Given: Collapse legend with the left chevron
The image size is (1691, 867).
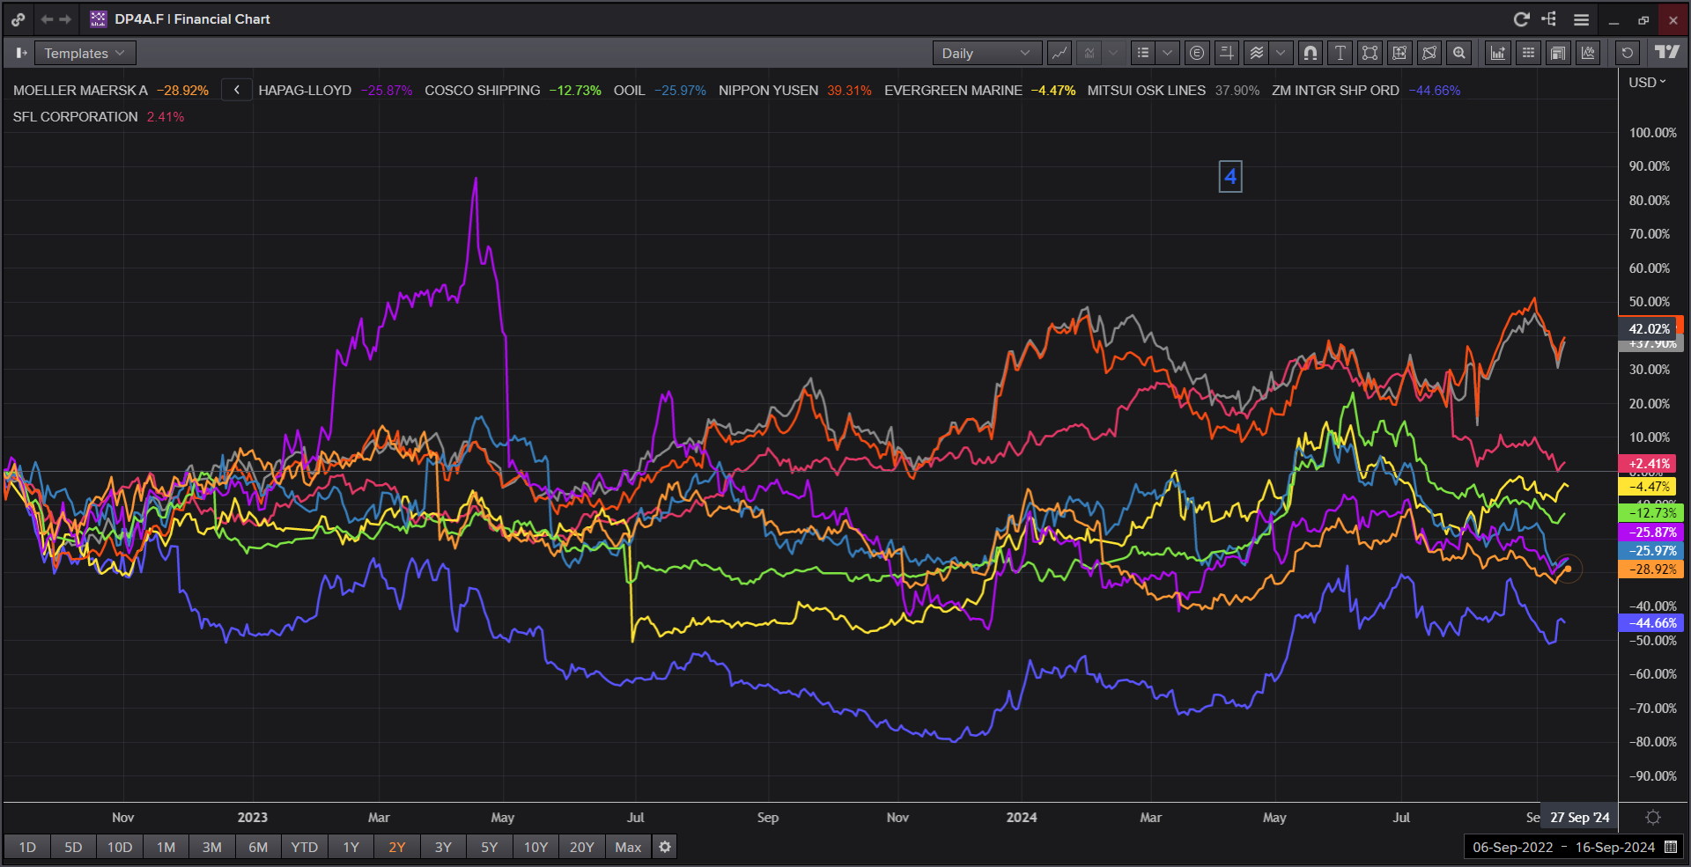Looking at the screenshot, I should coord(236,90).
